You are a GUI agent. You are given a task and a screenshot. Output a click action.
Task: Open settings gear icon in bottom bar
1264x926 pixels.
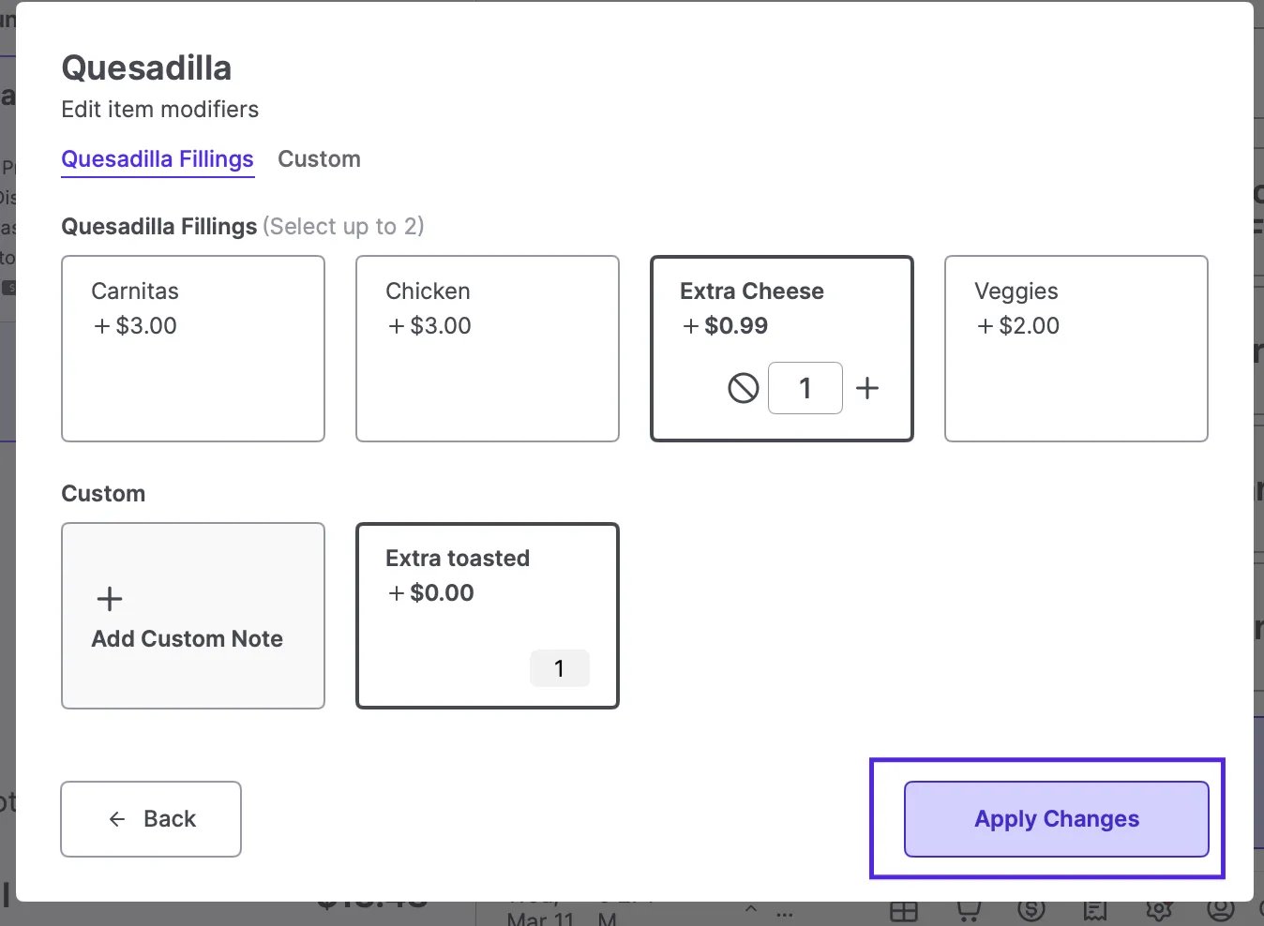(1159, 911)
